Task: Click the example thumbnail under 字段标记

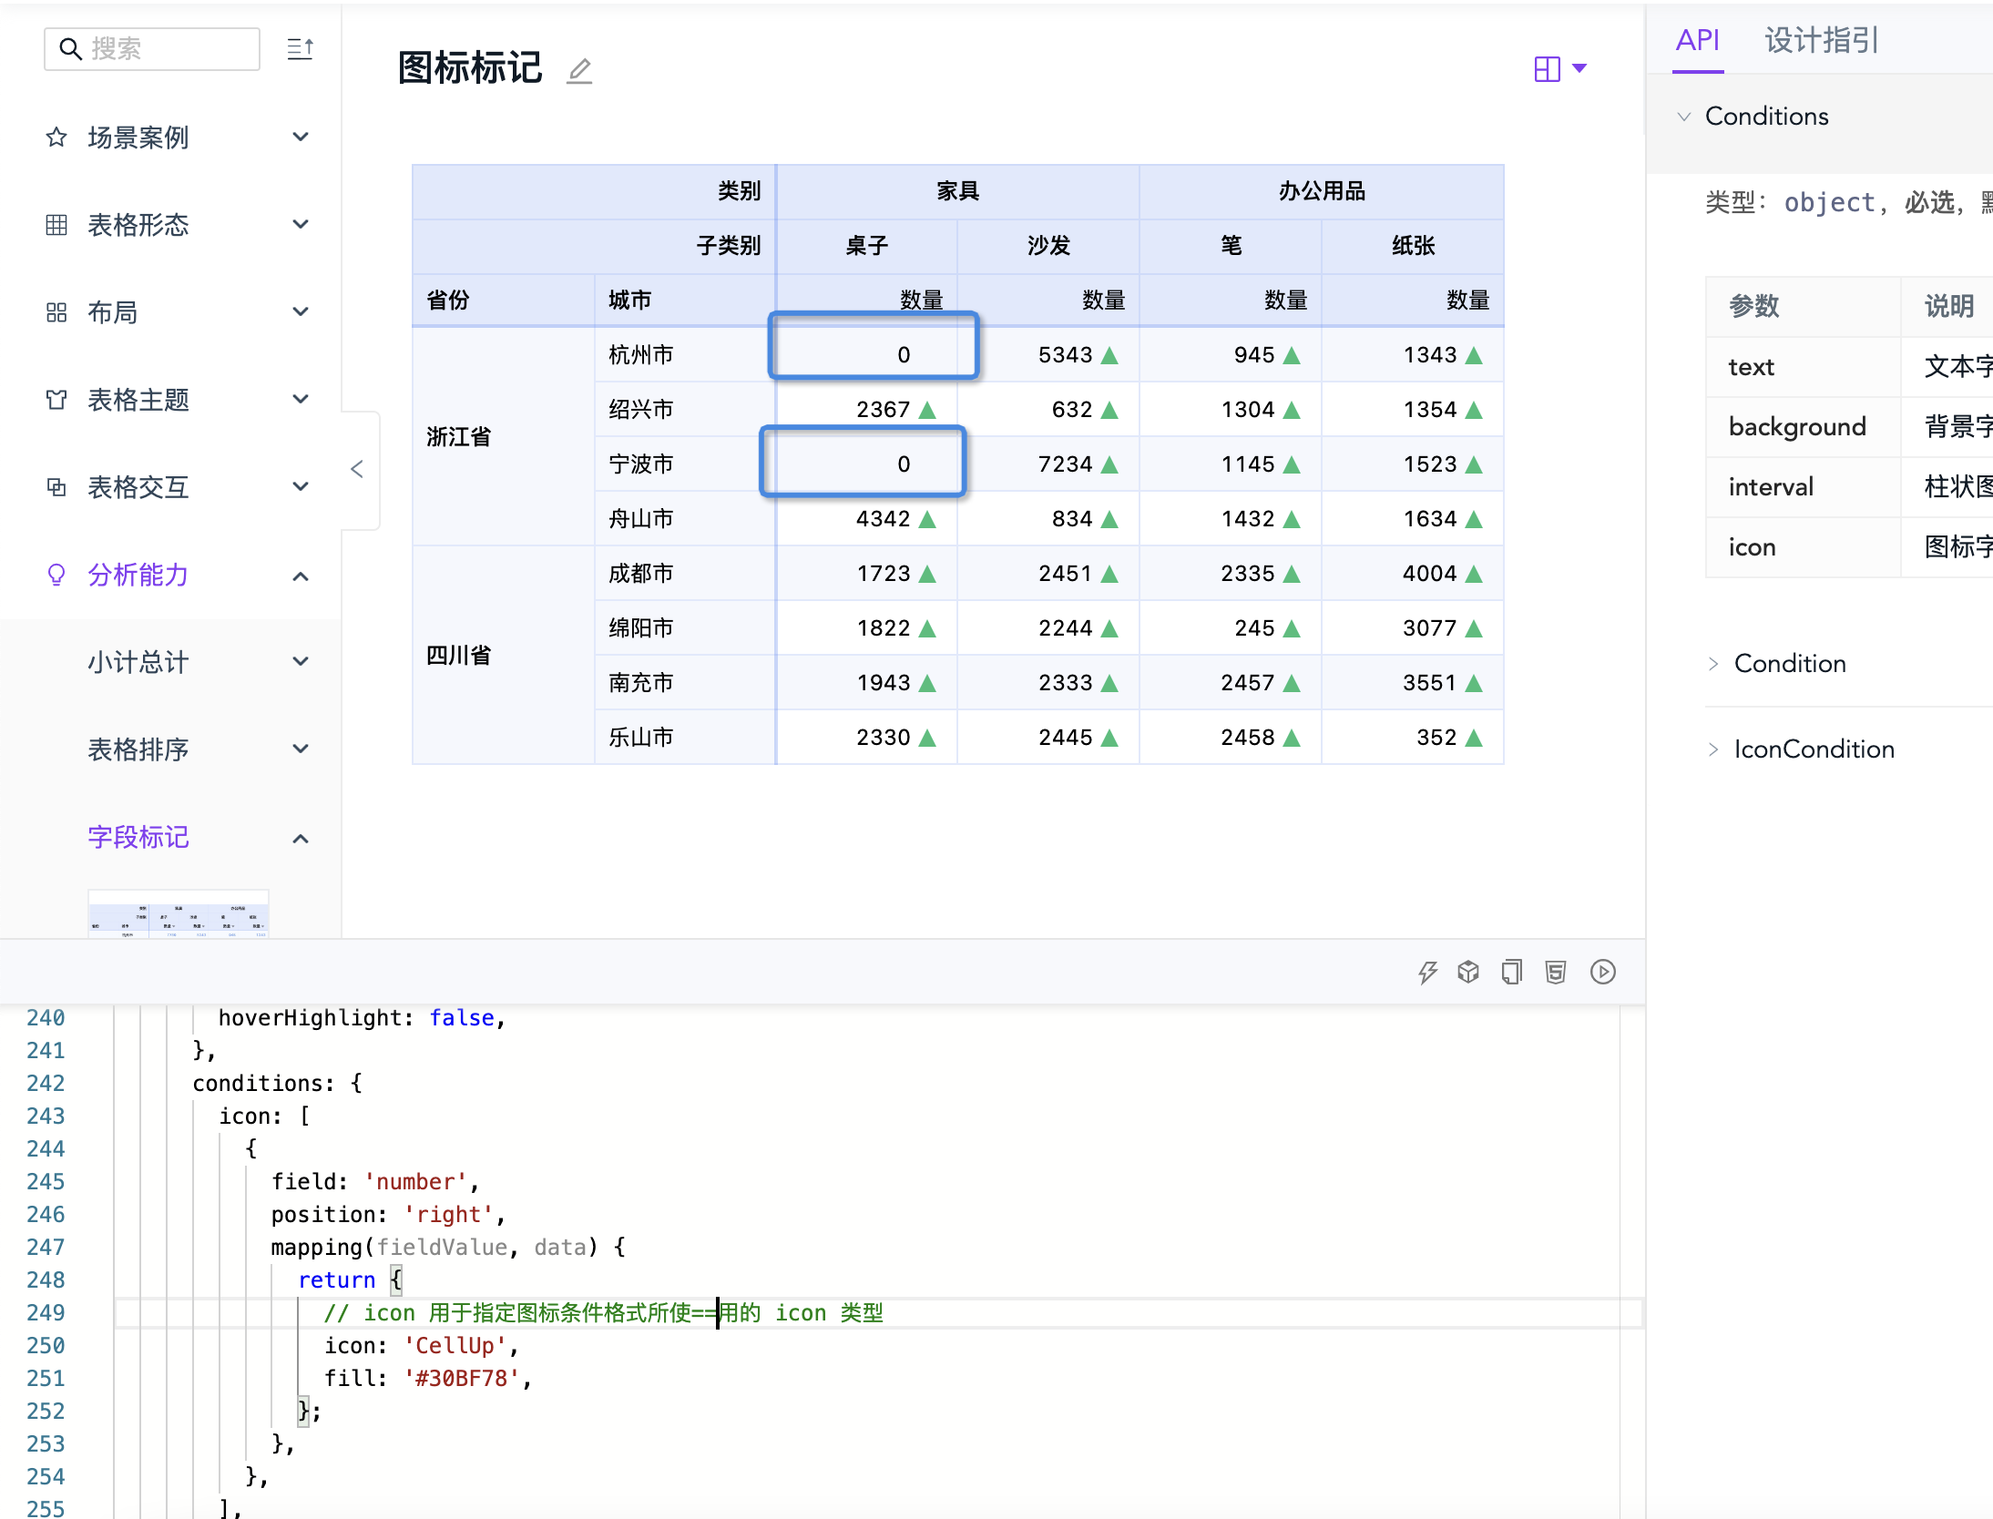Action: pos(179,913)
